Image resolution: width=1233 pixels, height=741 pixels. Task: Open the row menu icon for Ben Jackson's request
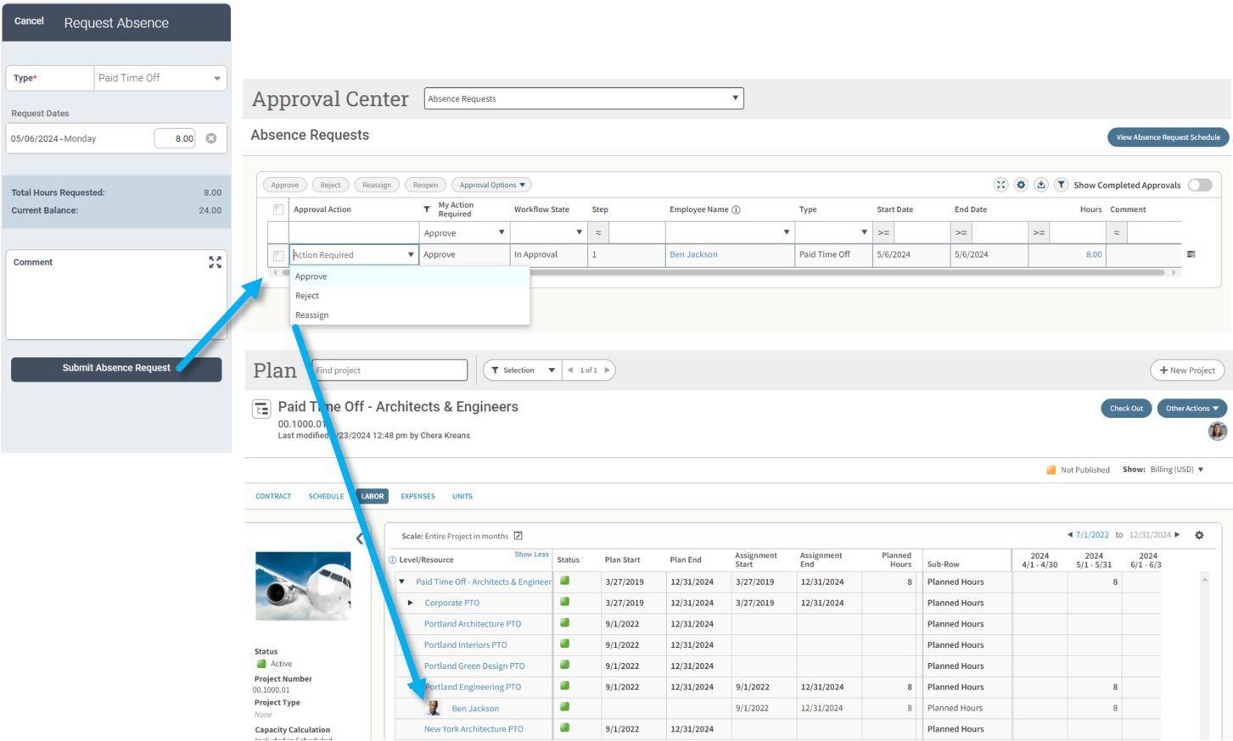[1191, 254]
